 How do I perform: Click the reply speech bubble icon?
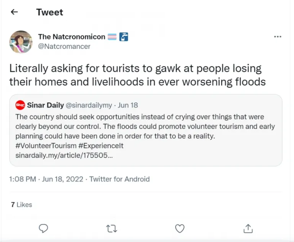click(x=44, y=228)
